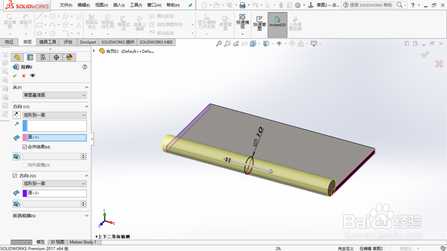This screenshot has height=251, width=447.
Task: Increase direction 1 draft angle spinner
Action: [x=84, y=155]
